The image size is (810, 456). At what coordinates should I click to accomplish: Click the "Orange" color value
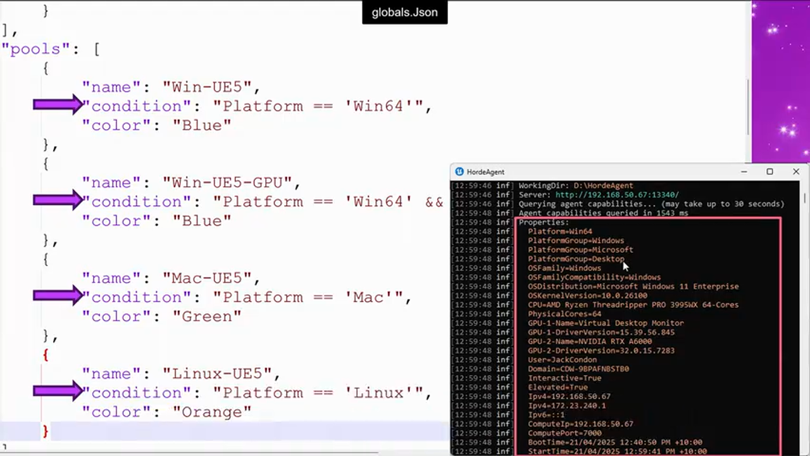[212, 412]
